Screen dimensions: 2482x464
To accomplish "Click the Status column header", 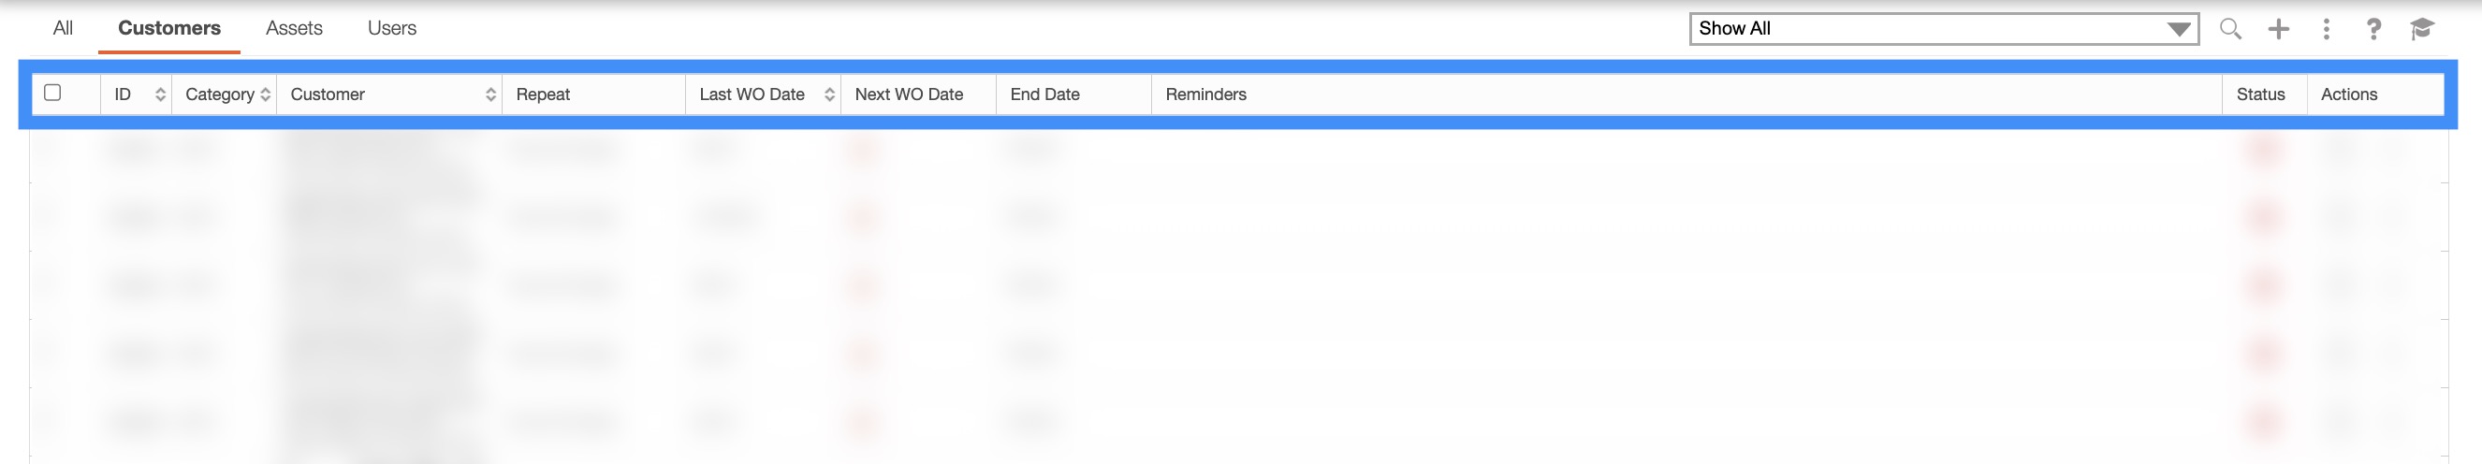I will click(x=2260, y=94).
